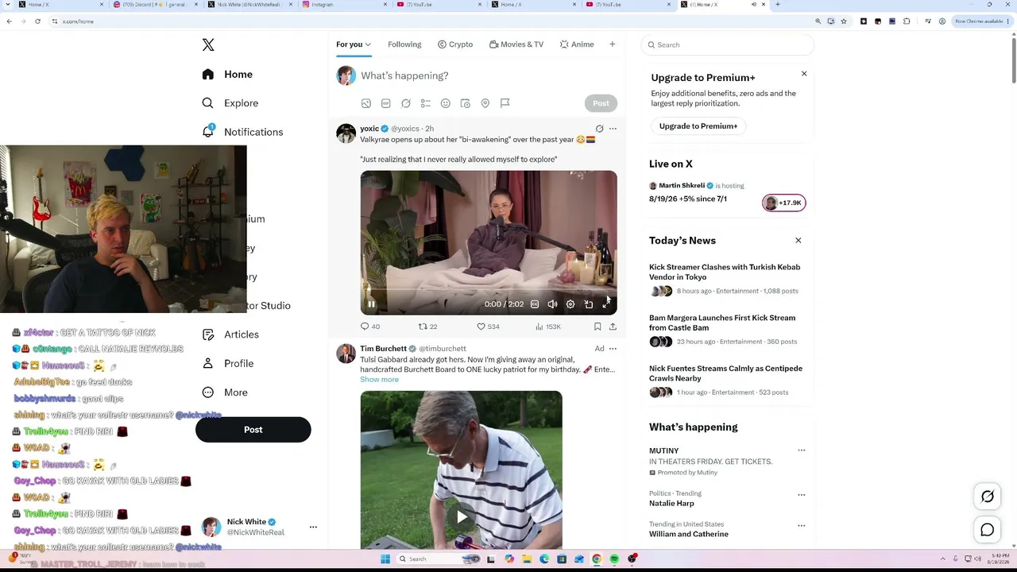Open the Grok floating button
Image resolution: width=1017 pixels, height=572 pixels.
coord(988,497)
